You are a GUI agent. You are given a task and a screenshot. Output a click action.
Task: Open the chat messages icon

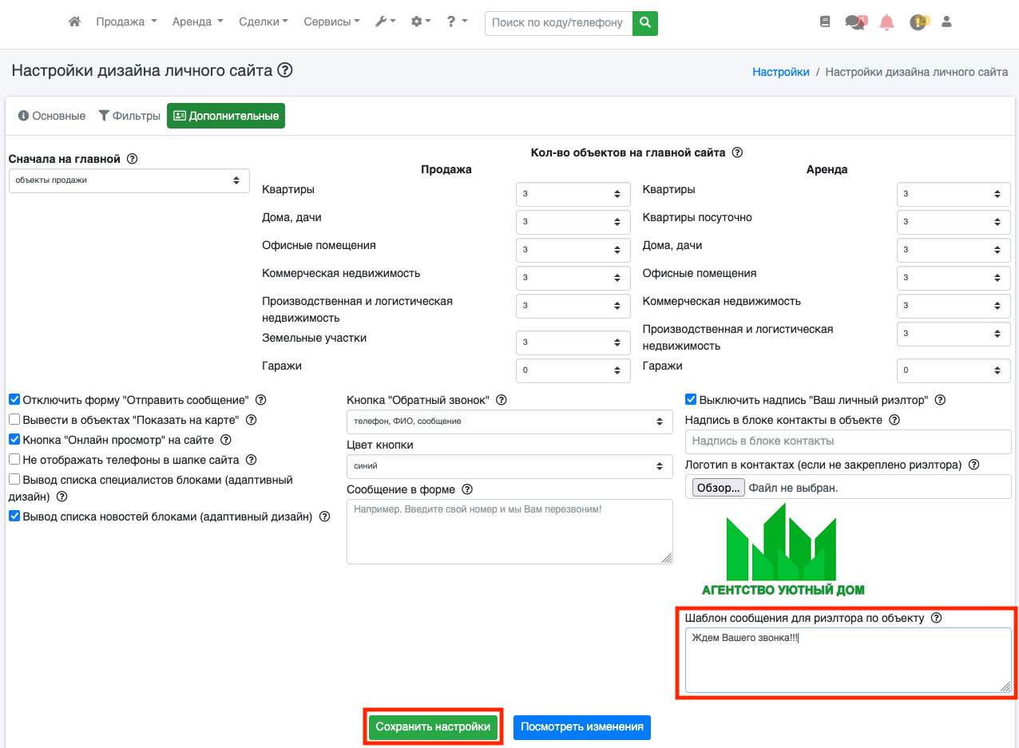[855, 22]
